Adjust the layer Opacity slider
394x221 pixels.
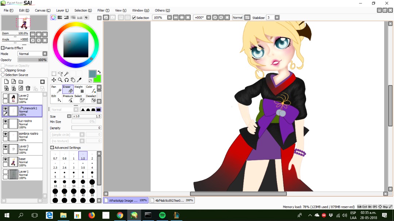click(32, 60)
